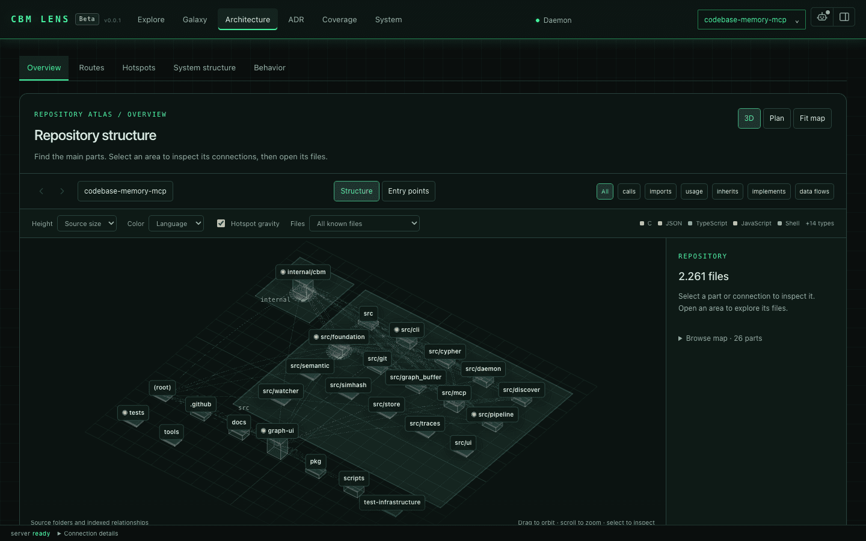Switch to Plan view
866x541 pixels.
(777, 118)
